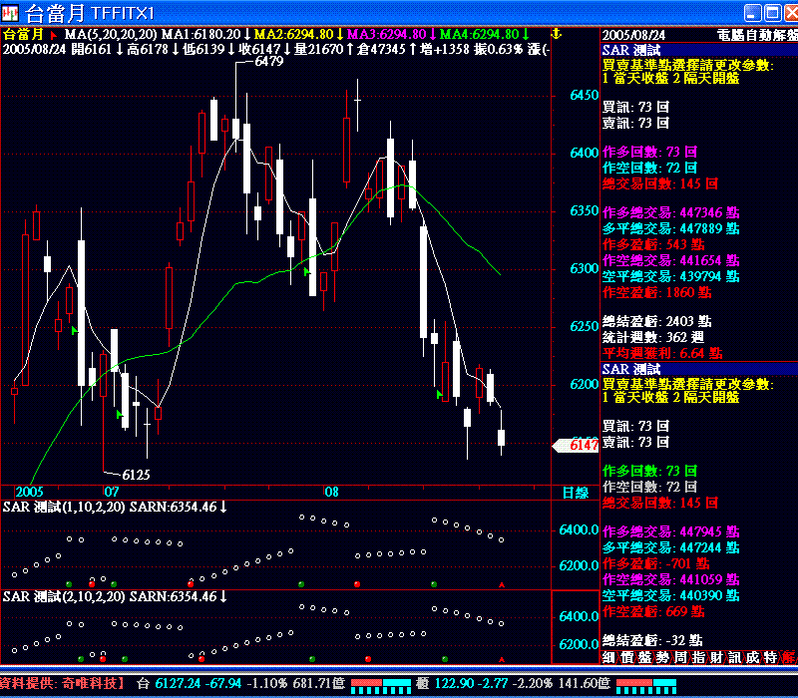The image size is (798, 698).
Task: Click the 量21670 volume value
Action: 319,49
